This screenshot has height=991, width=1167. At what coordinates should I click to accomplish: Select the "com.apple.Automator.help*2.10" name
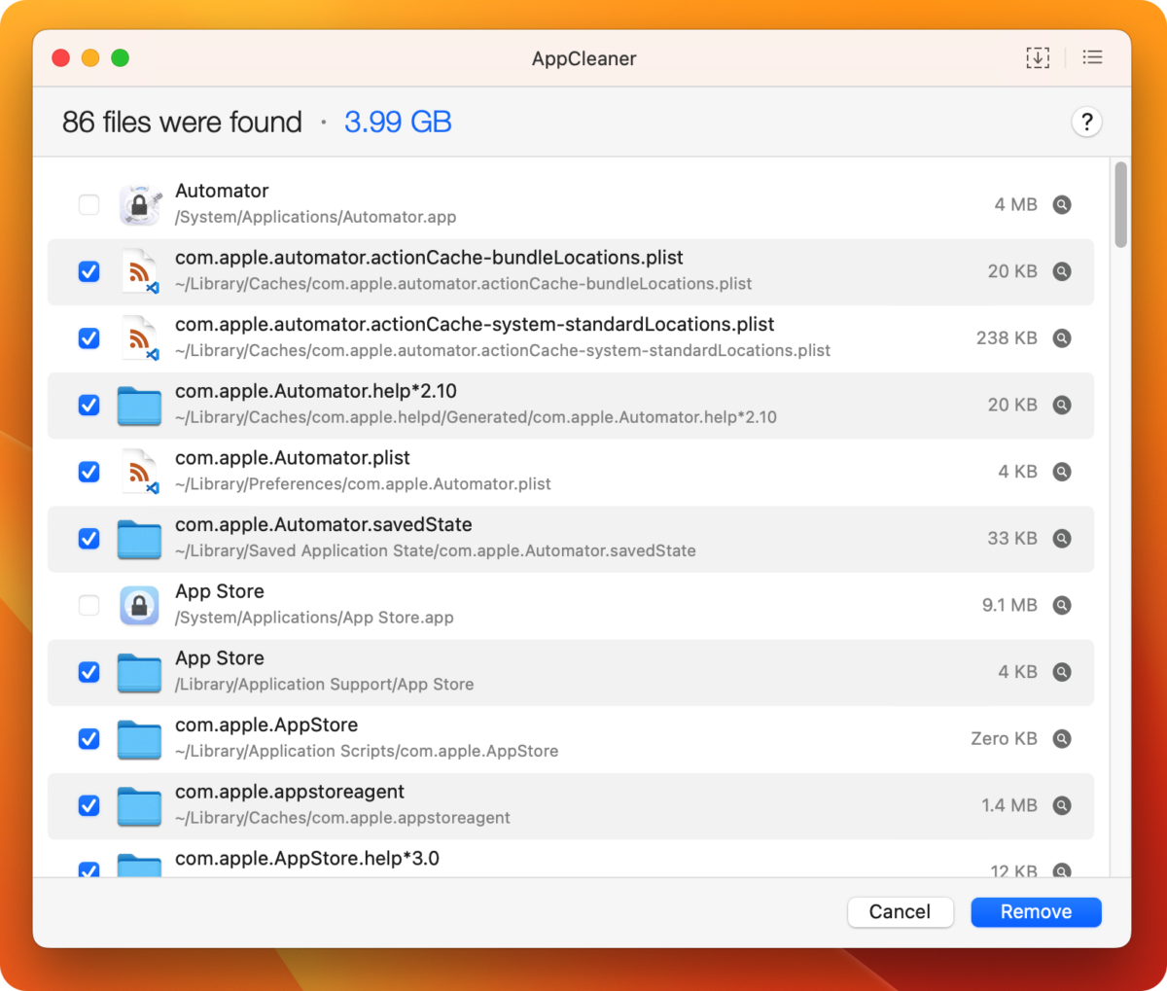pyautogui.click(x=316, y=391)
